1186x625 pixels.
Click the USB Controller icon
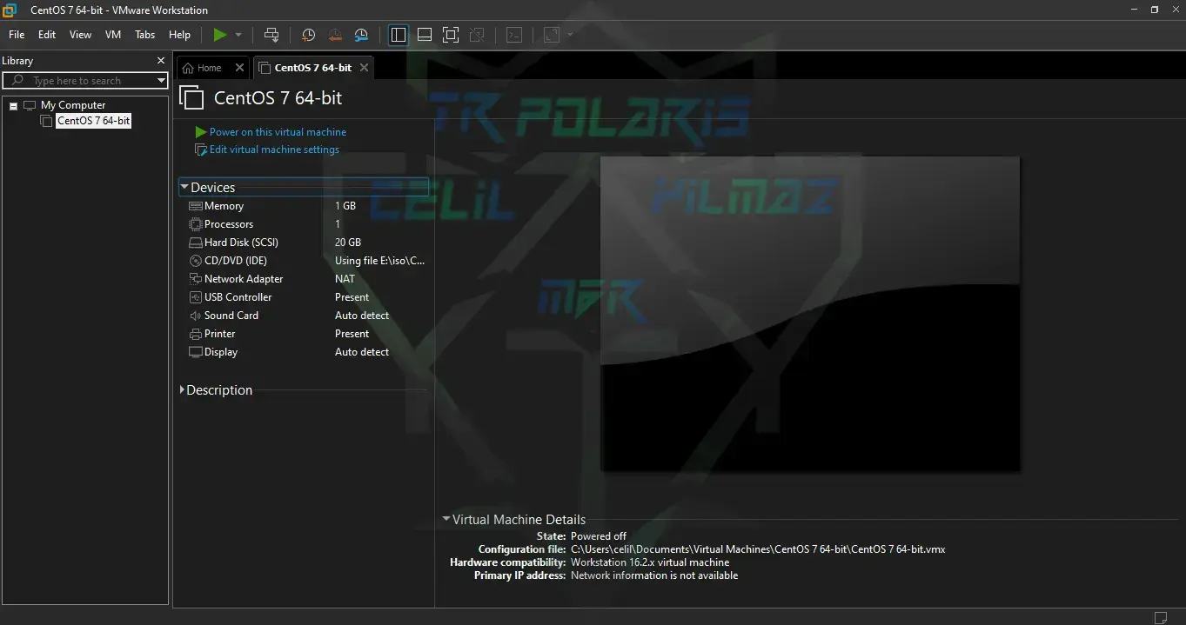[x=195, y=297]
